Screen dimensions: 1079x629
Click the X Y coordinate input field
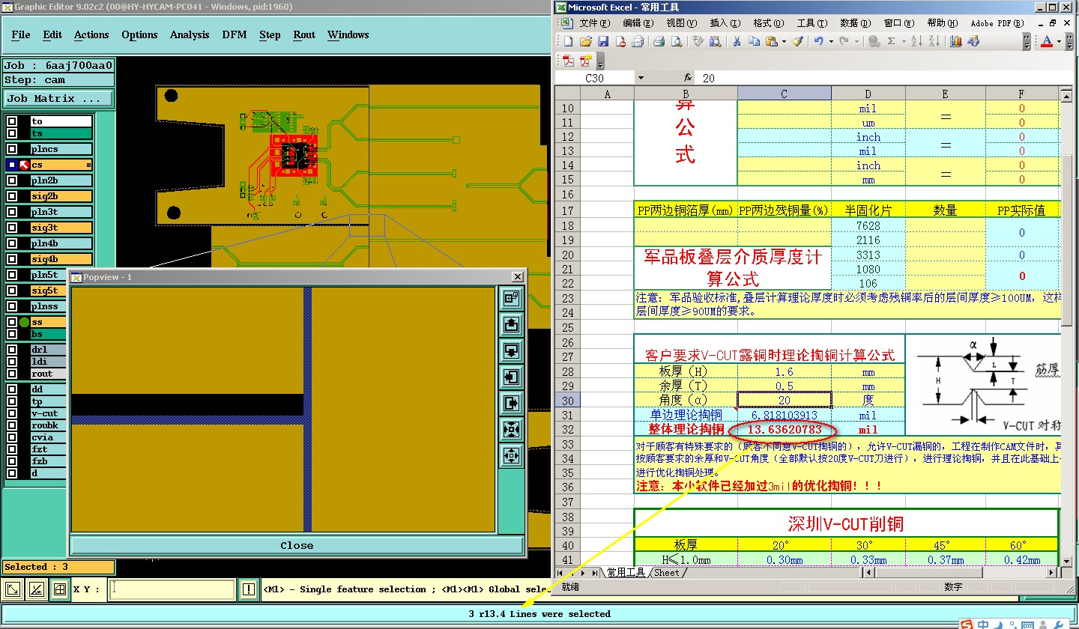[x=172, y=589]
